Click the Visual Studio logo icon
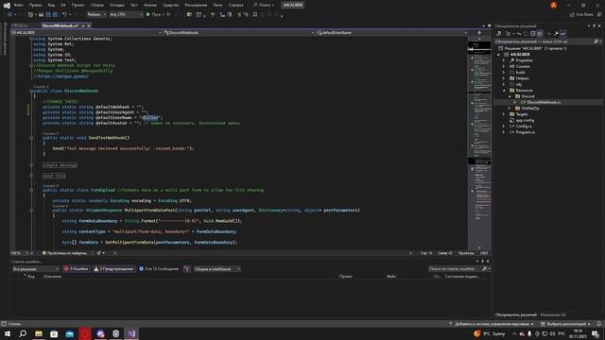Viewport: 605px width, 340px height. (7, 5)
